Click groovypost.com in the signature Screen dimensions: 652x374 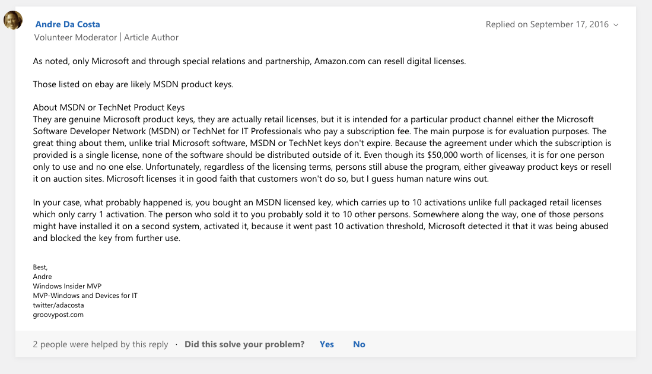[x=58, y=315]
